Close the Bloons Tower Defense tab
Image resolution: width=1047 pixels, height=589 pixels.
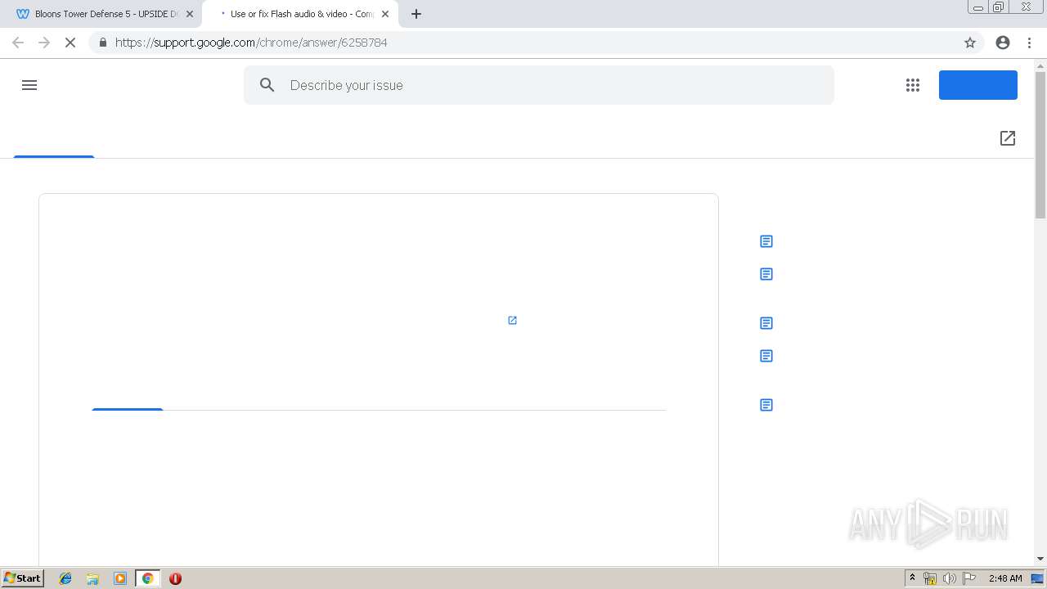coord(190,14)
